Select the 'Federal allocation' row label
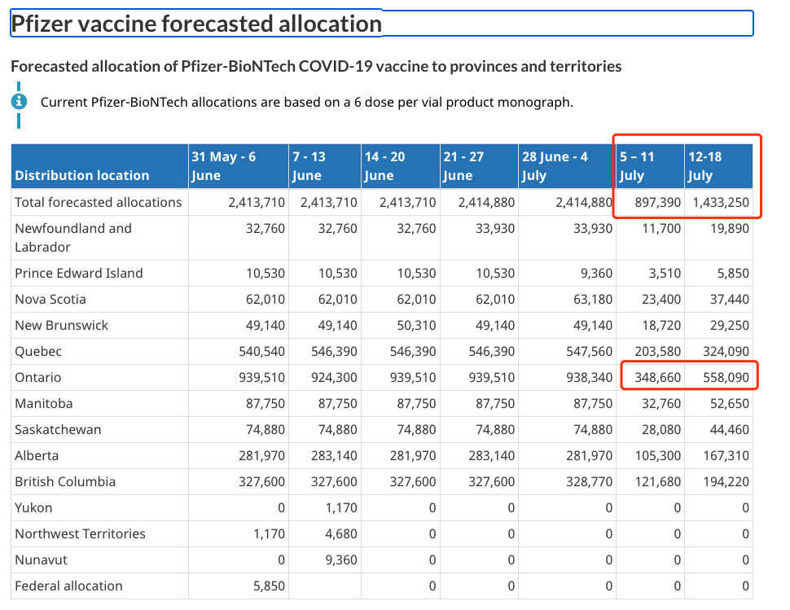The image size is (790, 610). click(x=68, y=586)
